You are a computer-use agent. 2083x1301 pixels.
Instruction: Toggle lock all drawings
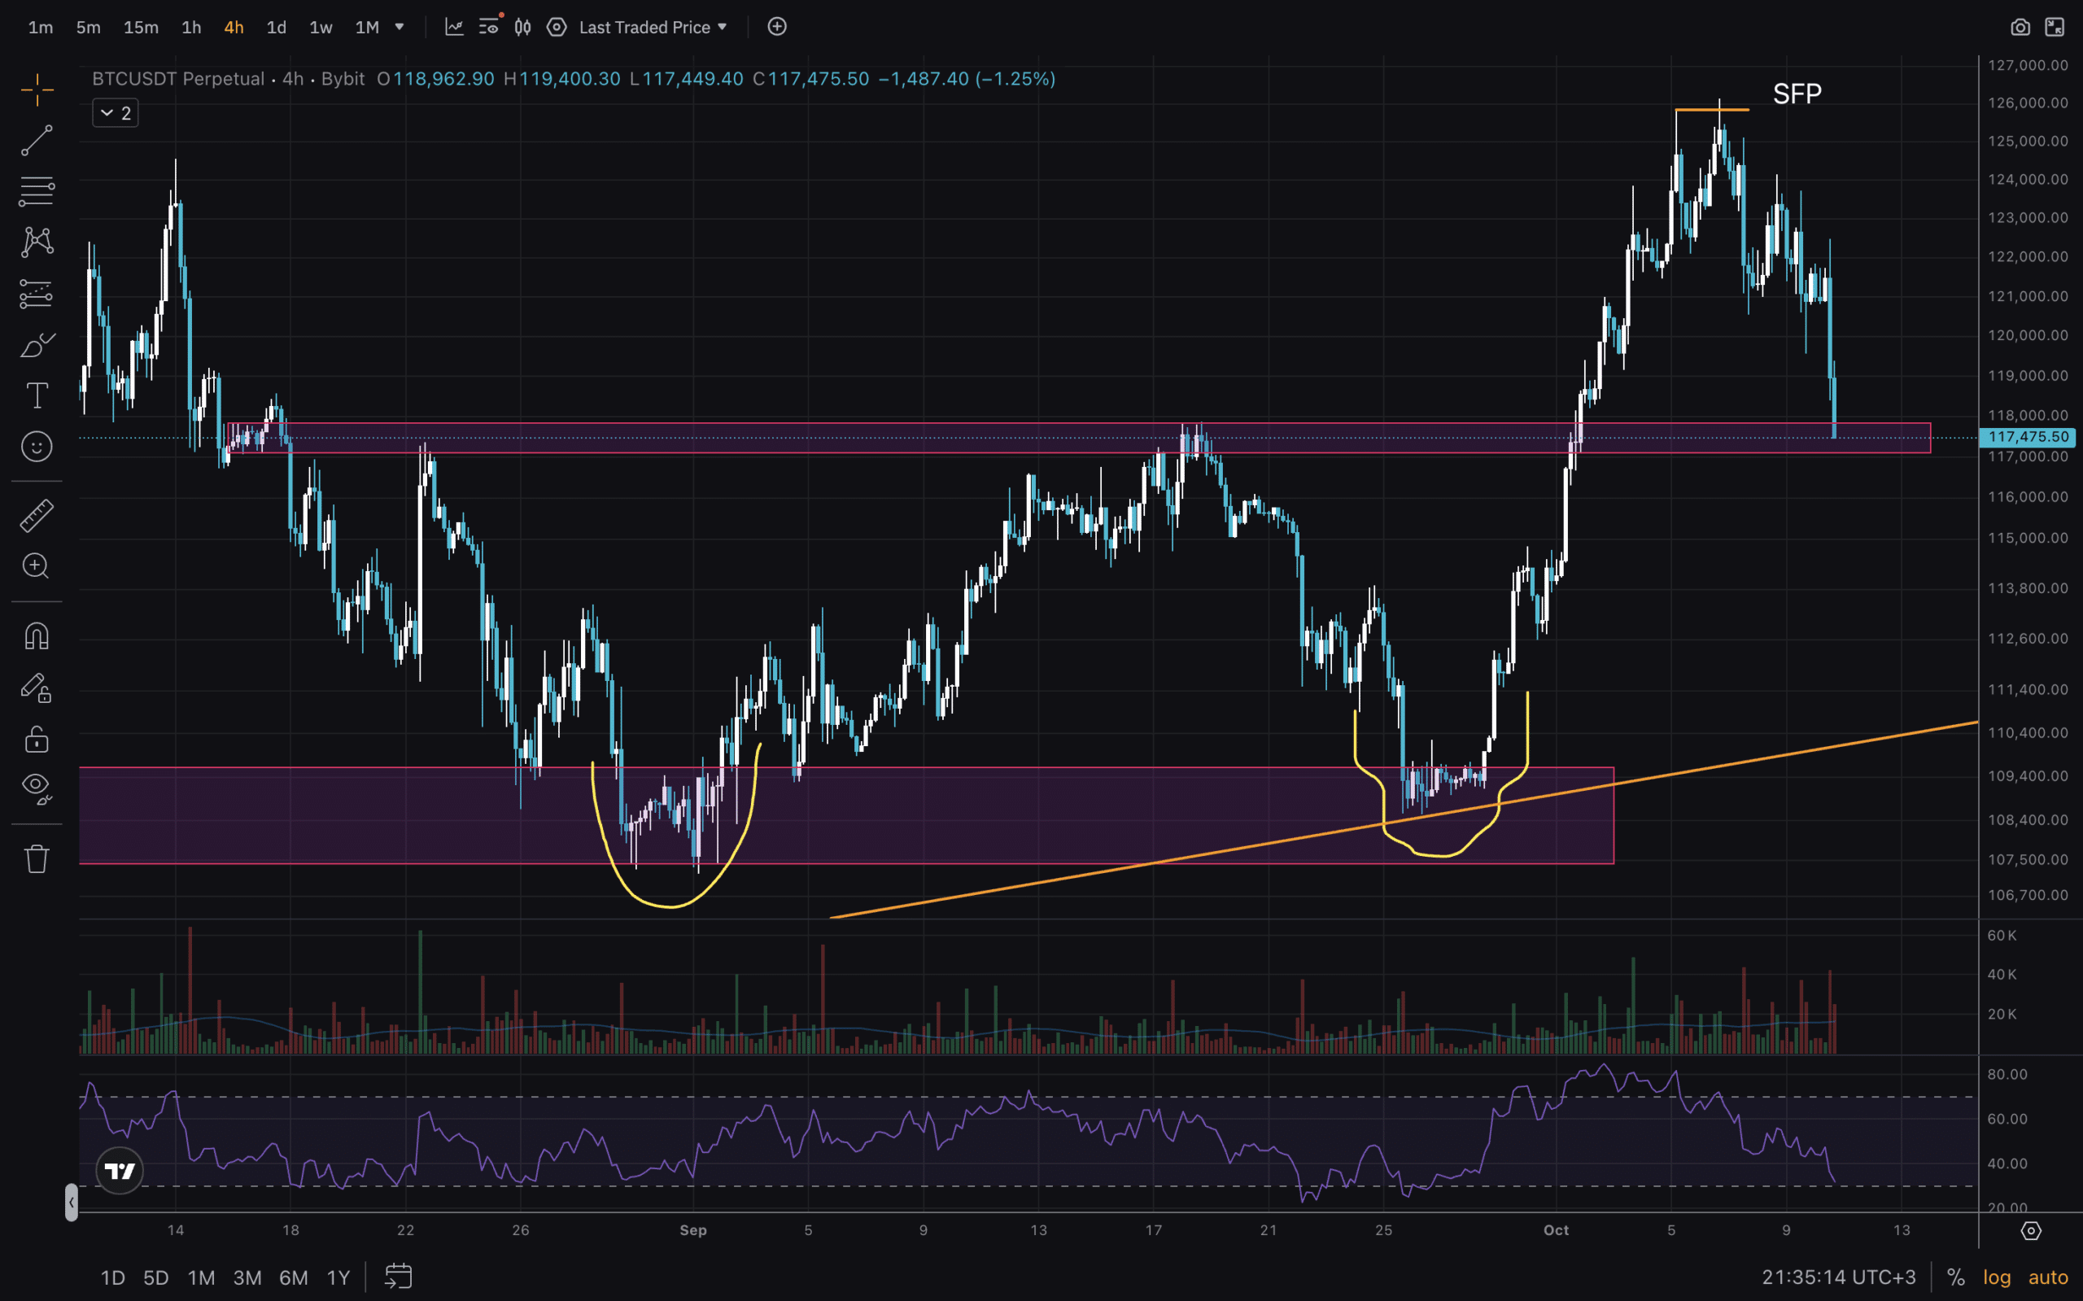(36, 739)
